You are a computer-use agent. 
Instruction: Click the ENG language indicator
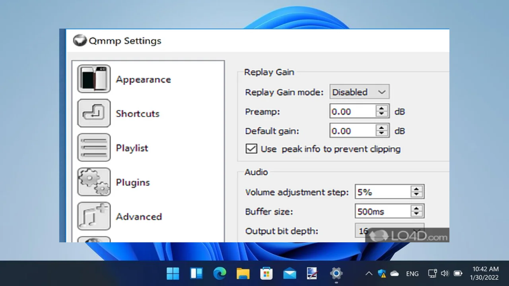click(412, 274)
